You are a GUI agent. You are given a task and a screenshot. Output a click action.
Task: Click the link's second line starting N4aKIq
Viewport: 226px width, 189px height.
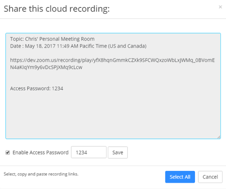tap(46, 67)
